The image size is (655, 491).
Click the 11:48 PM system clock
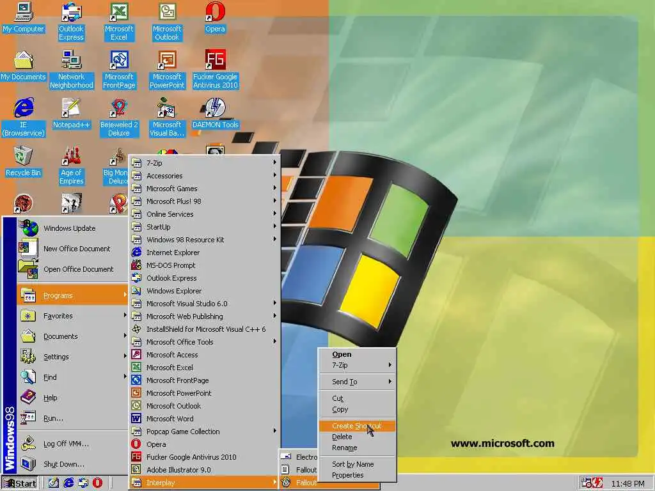click(x=628, y=483)
